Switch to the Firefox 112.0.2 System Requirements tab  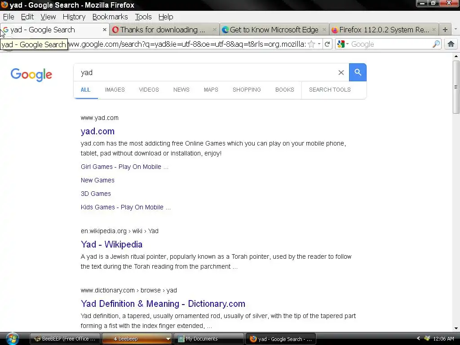click(384, 30)
